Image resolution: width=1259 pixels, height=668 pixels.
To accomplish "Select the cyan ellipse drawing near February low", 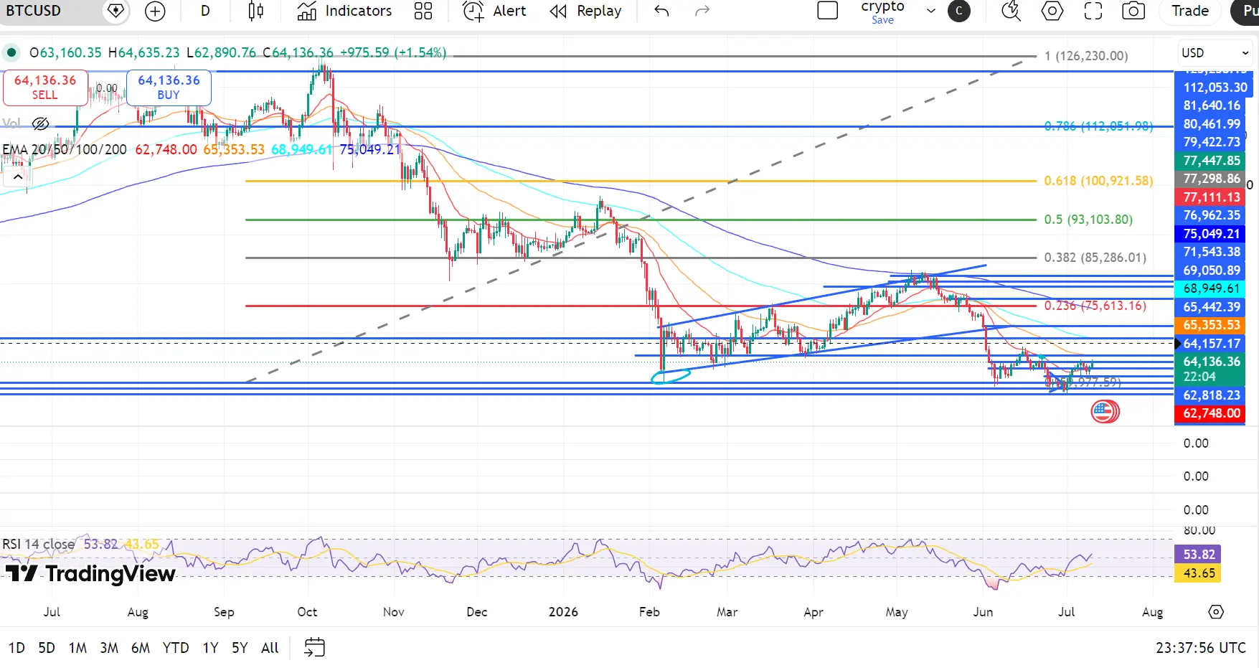I will pyautogui.click(x=671, y=375).
